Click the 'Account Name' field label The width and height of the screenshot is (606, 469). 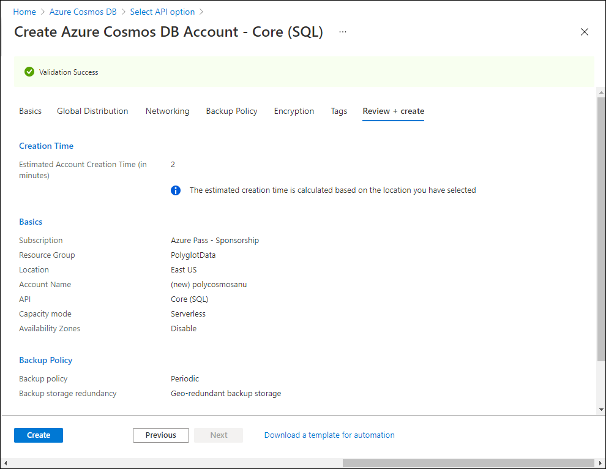point(45,284)
